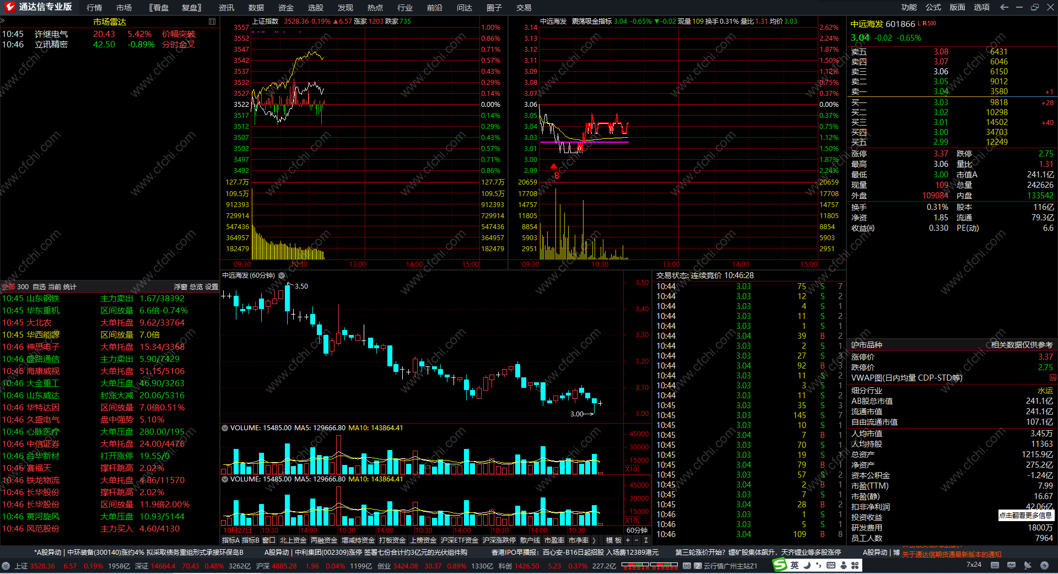The image size is (1058, 574).
Task: Select 英 input mode in Sogou bar
Action: (x=795, y=565)
